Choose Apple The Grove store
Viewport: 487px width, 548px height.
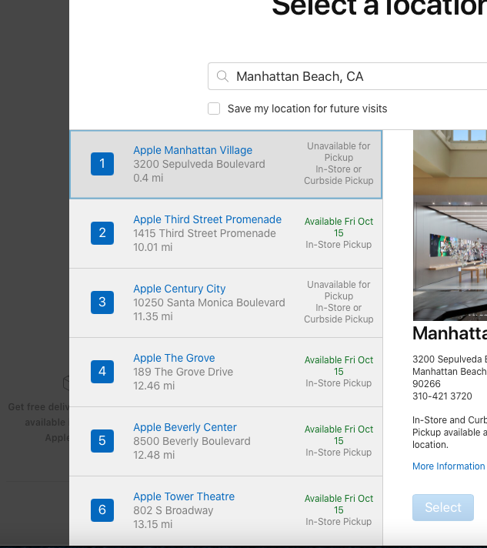(x=174, y=358)
